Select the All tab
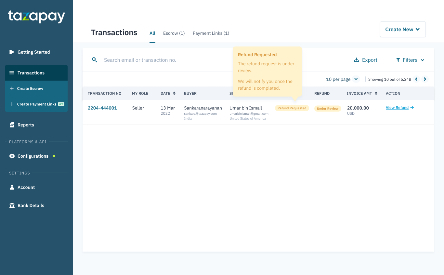Screen dimensions: 444x275 152,33
